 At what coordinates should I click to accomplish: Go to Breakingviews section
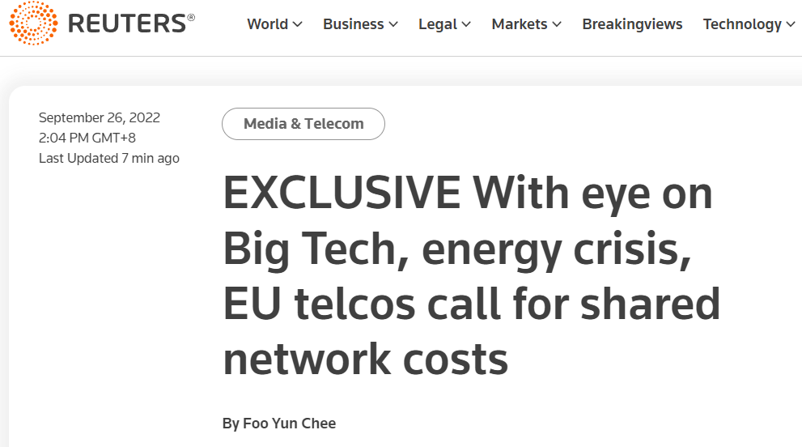pyautogui.click(x=632, y=24)
